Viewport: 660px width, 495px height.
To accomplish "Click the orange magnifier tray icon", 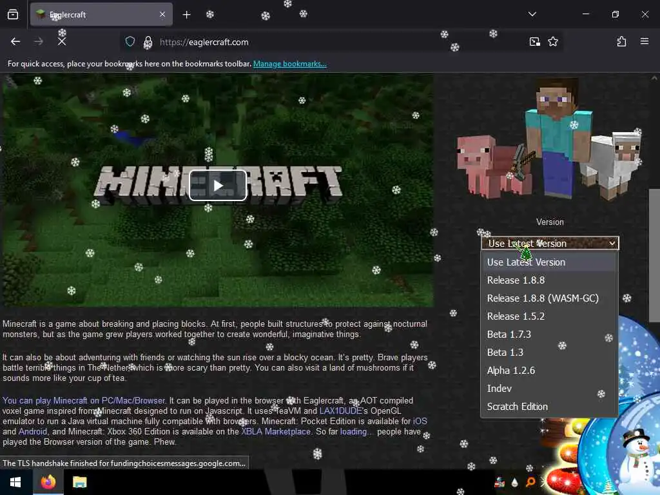I will 530,482.
